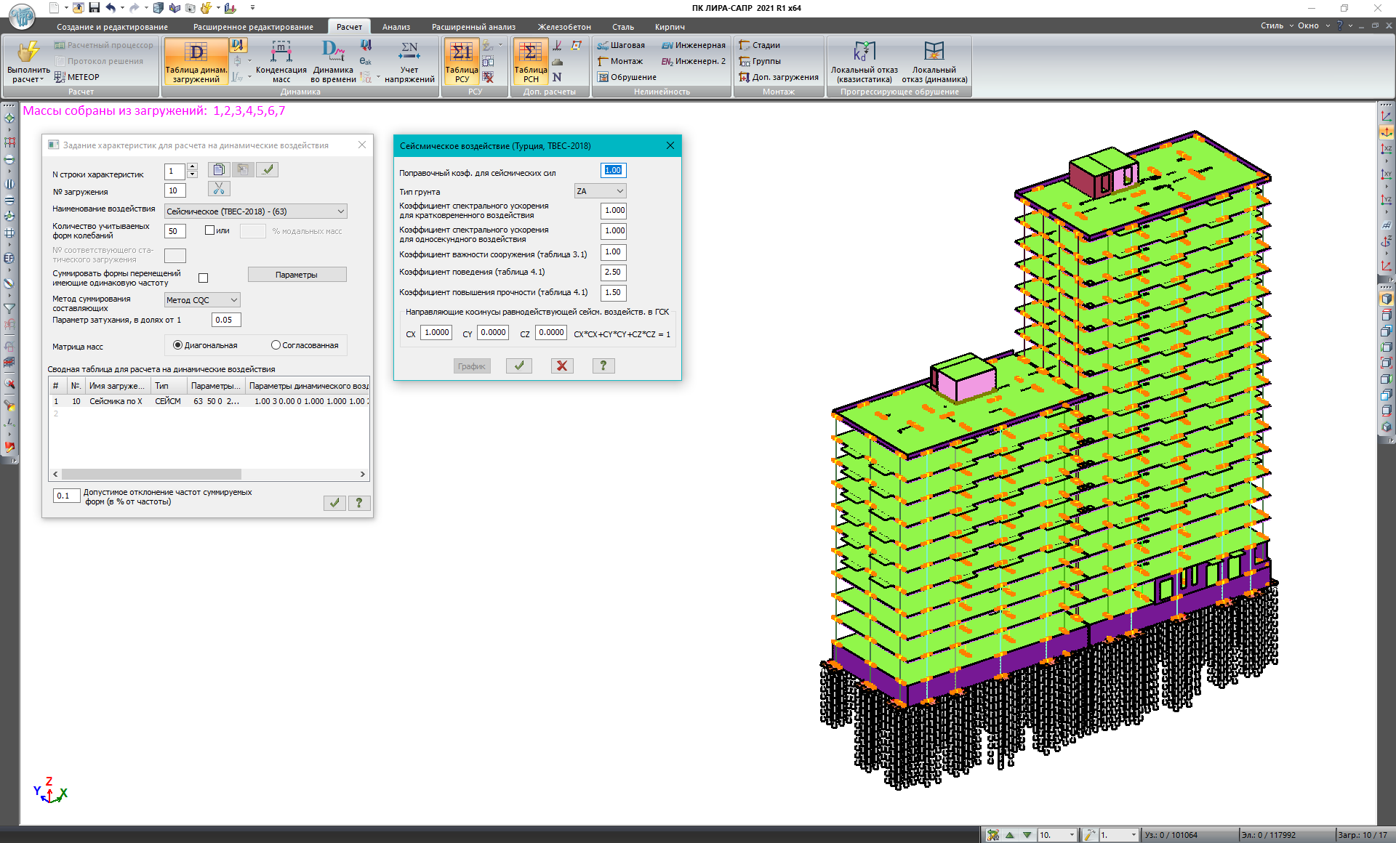Check 'Суммировать формы перемещений' checkbox
The width and height of the screenshot is (1396, 843).
tap(204, 278)
